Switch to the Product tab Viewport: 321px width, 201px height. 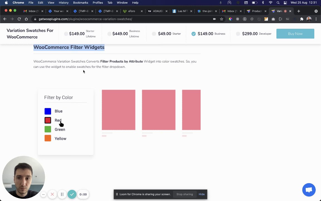(x=257, y=11)
